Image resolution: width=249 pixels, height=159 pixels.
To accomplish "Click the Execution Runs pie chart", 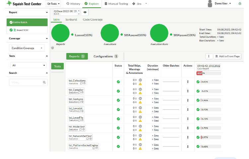I will (159, 33).
